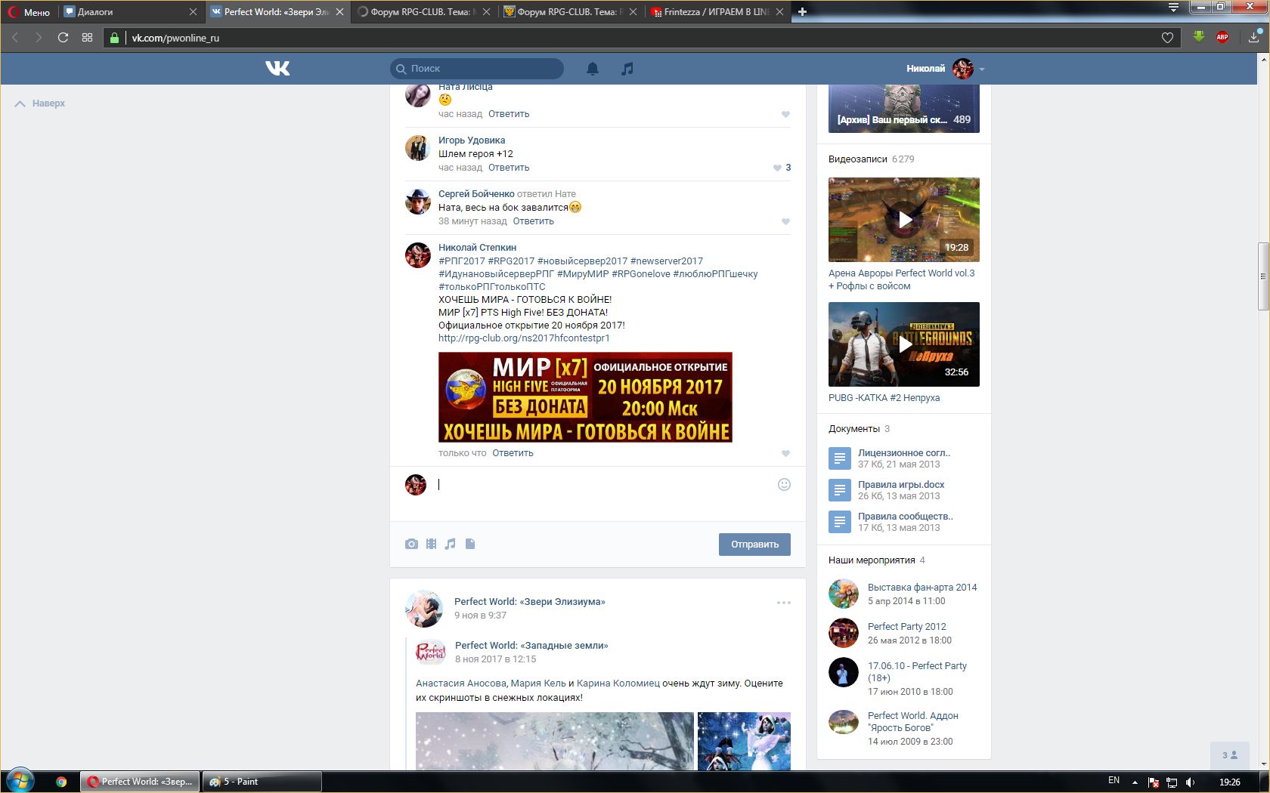Attach a document to the comment
This screenshot has height=793, width=1270.
[470, 544]
